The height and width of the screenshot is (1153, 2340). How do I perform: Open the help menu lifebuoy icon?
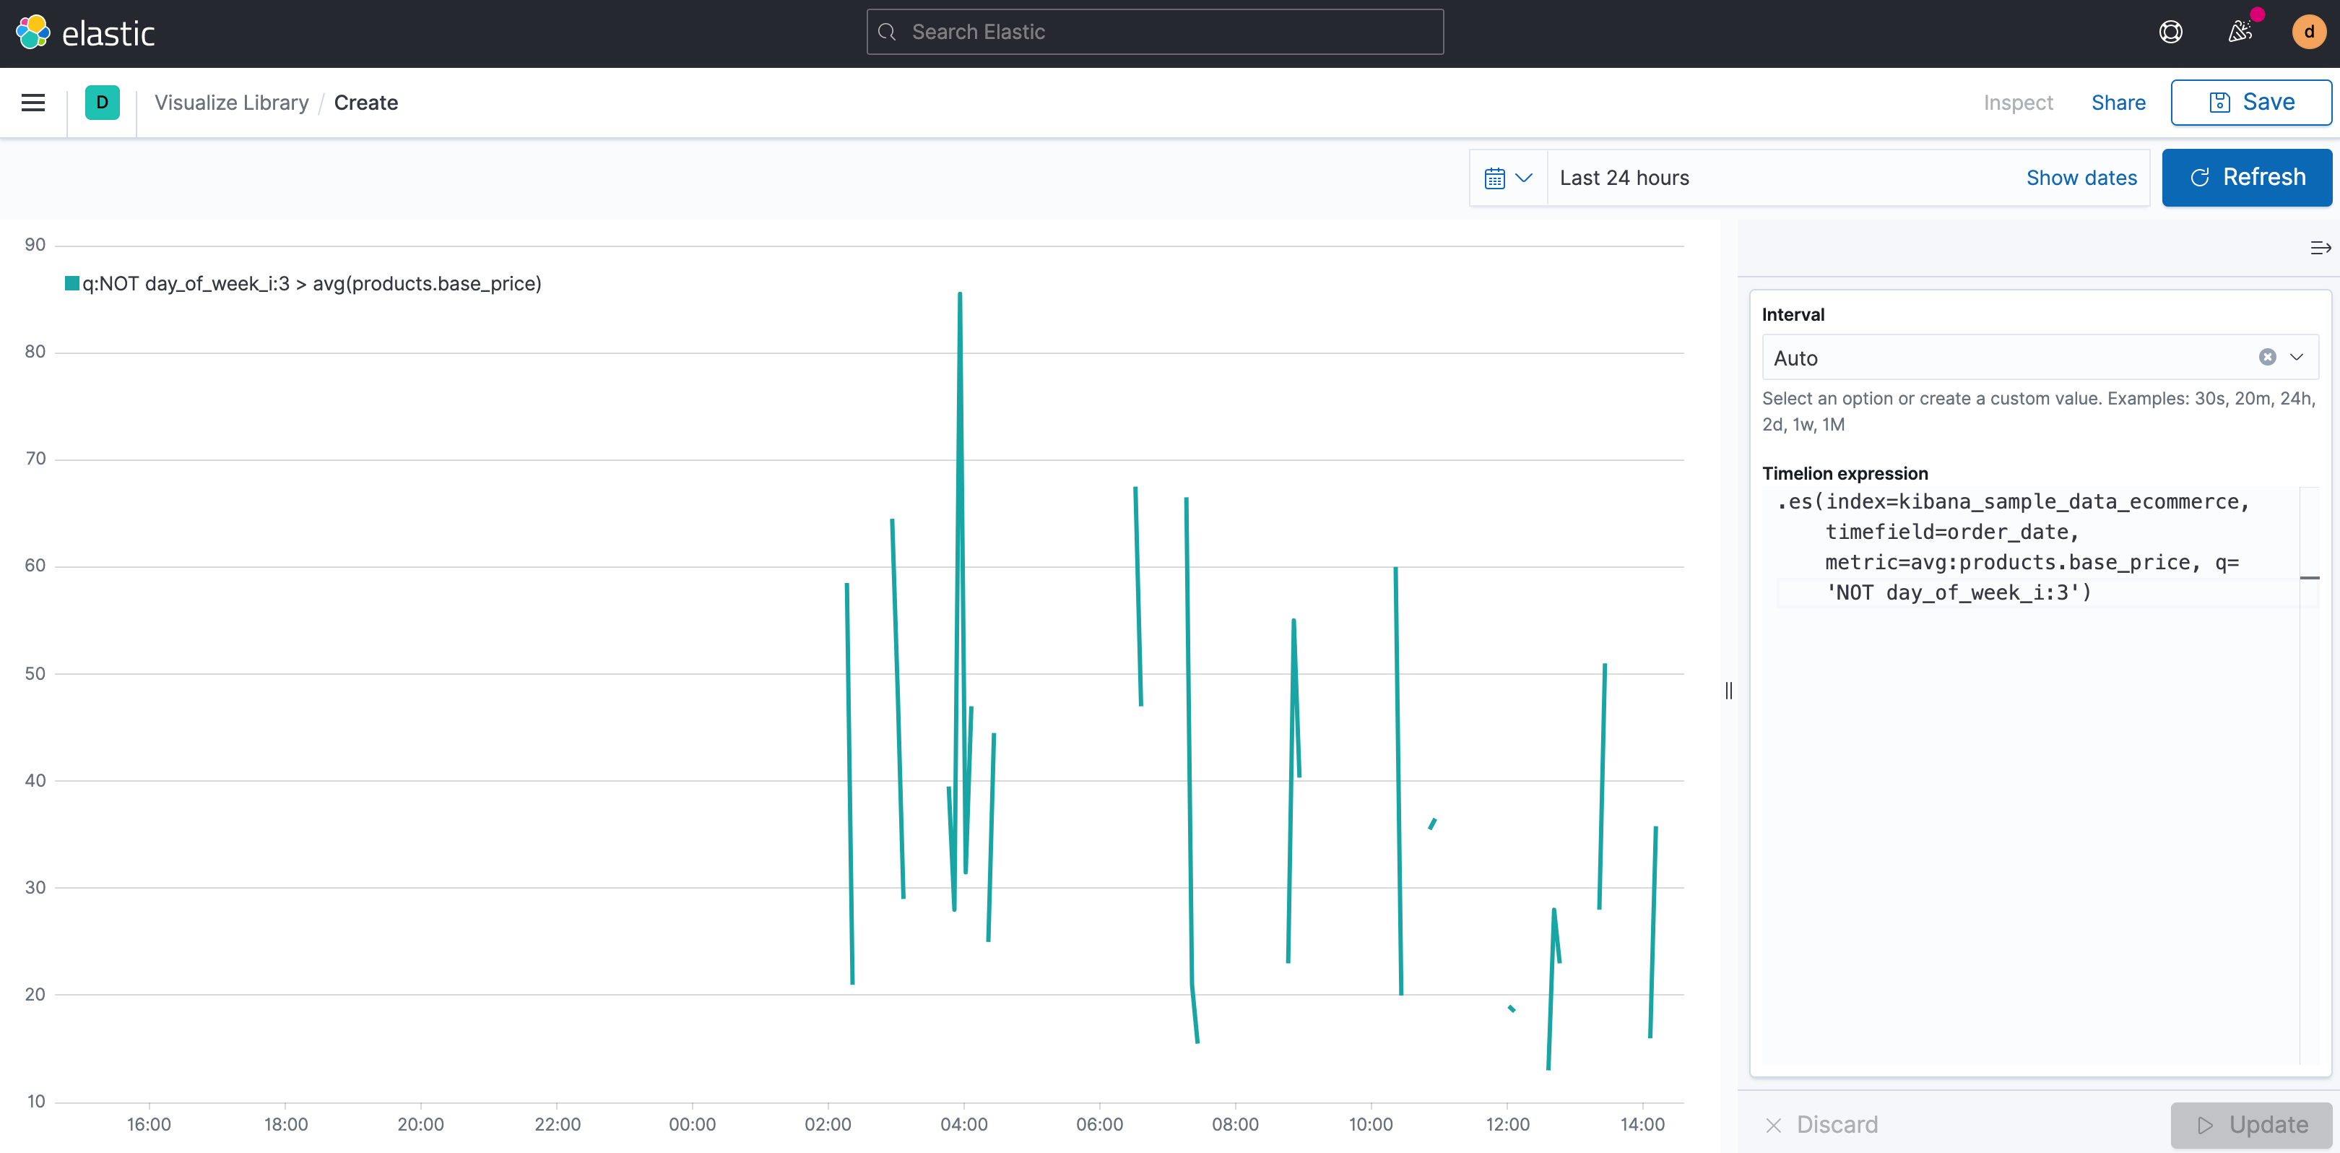pyautogui.click(x=2170, y=33)
